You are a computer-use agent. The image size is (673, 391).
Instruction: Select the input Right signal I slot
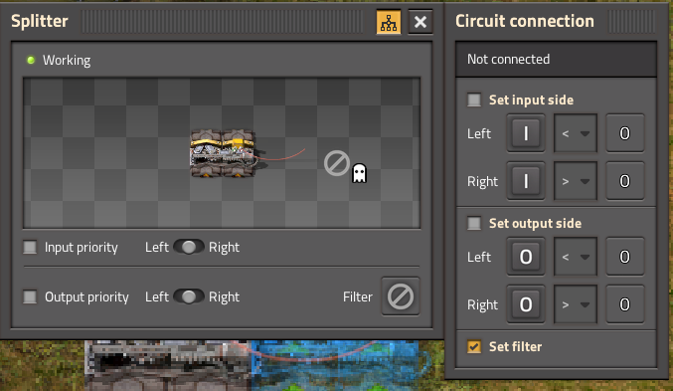tap(526, 181)
